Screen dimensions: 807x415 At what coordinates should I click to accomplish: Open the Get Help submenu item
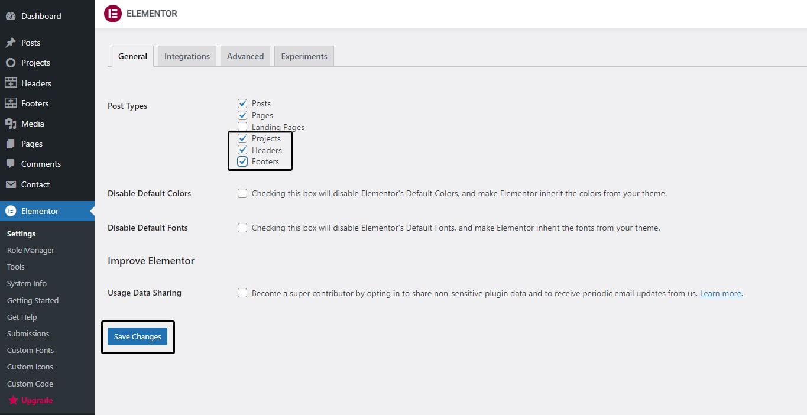click(22, 317)
